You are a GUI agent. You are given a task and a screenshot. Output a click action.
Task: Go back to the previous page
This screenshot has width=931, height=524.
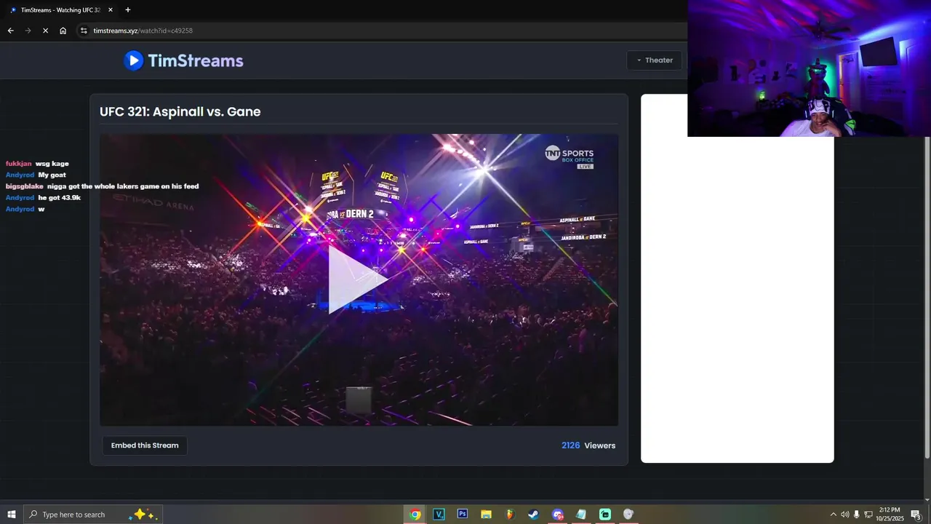point(10,31)
